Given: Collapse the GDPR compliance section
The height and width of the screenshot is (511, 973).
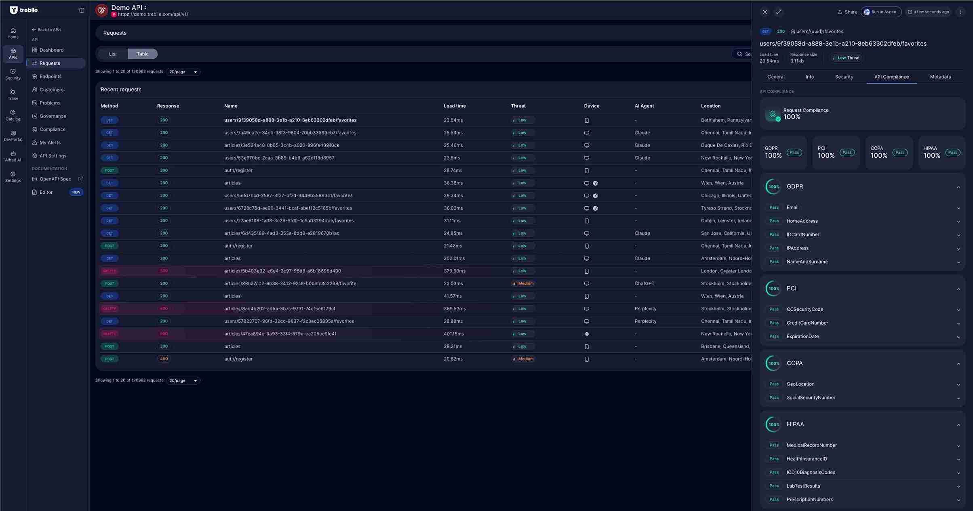Looking at the screenshot, I should click(x=959, y=187).
